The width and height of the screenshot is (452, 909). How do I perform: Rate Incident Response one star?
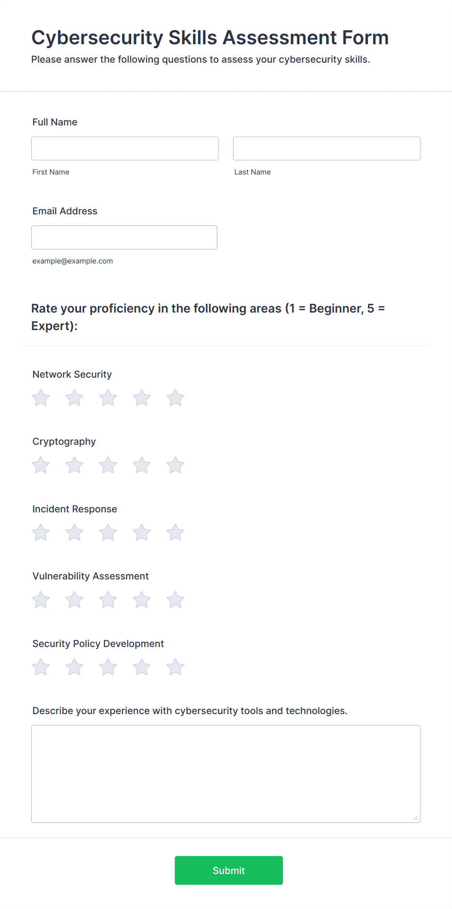click(41, 533)
